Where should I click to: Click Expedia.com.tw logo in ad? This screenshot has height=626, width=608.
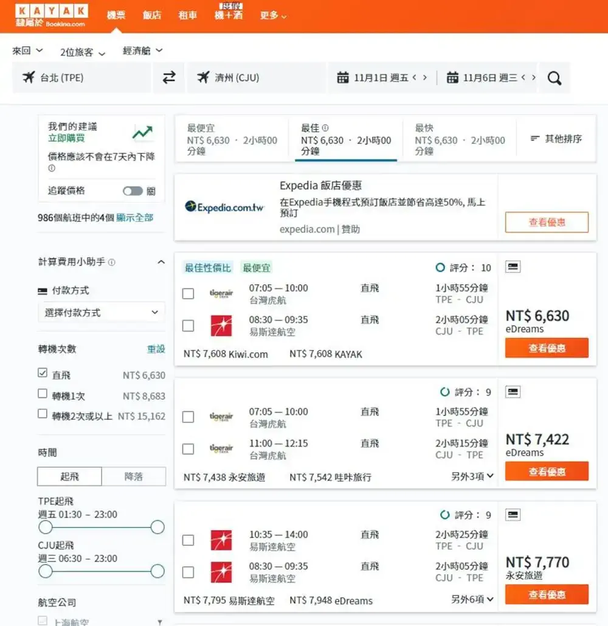[x=224, y=207]
